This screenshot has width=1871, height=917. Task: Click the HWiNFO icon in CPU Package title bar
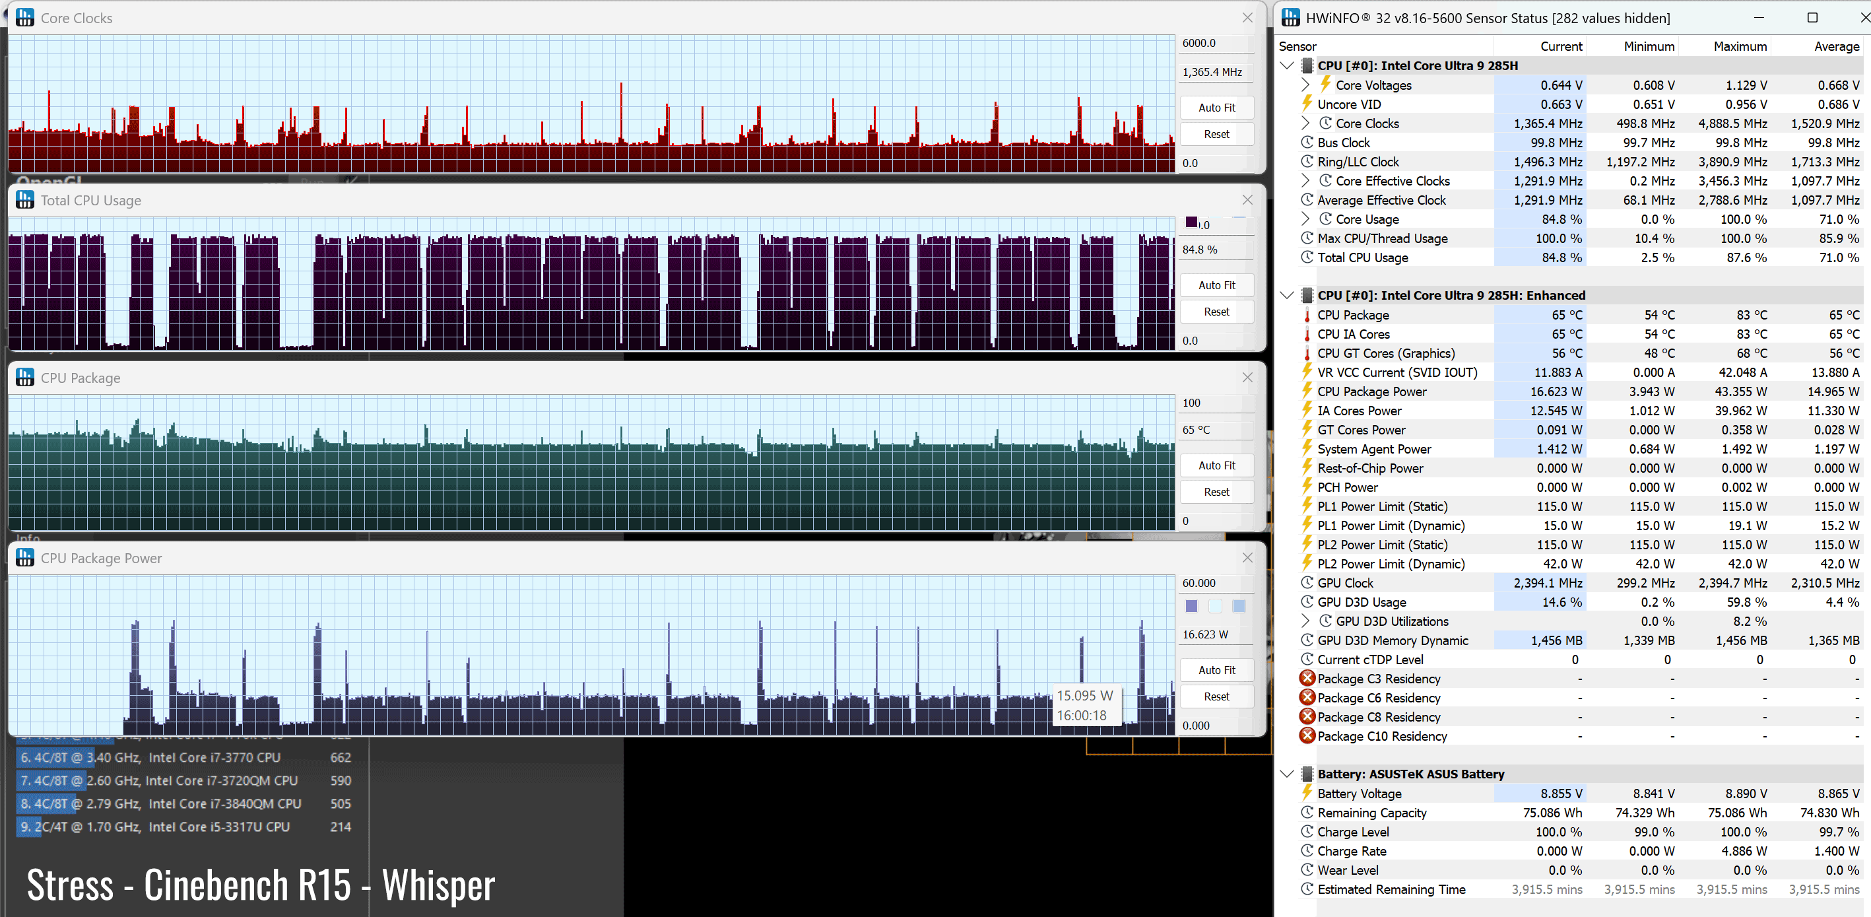point(24,377)
